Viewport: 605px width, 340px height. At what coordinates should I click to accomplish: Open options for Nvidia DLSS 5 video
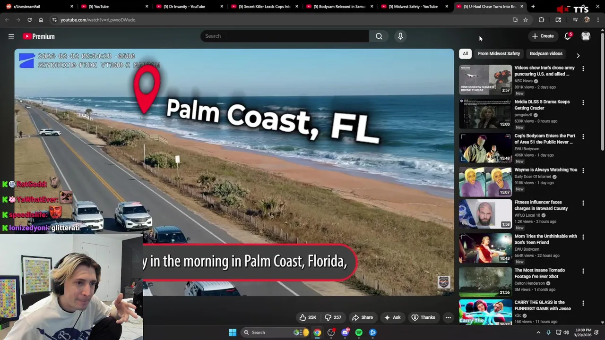[583, 102]
